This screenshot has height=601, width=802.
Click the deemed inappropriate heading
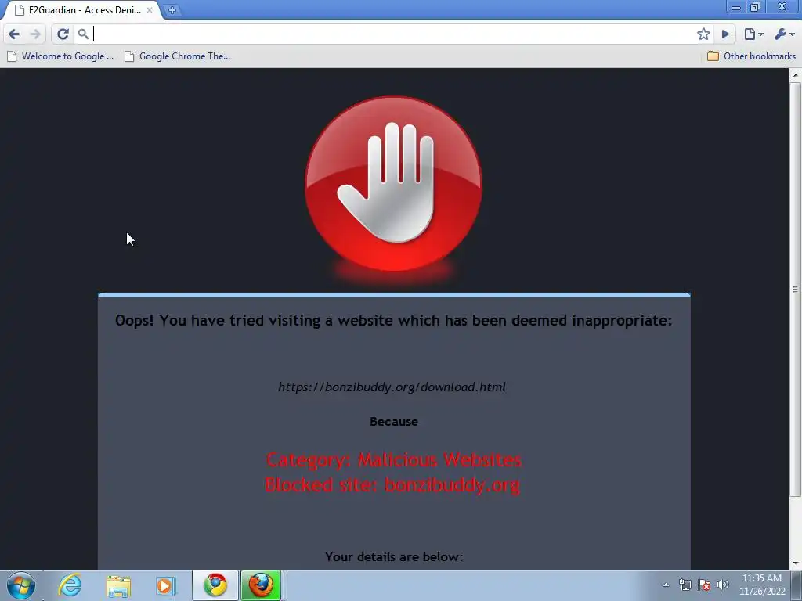pos(393,320)
